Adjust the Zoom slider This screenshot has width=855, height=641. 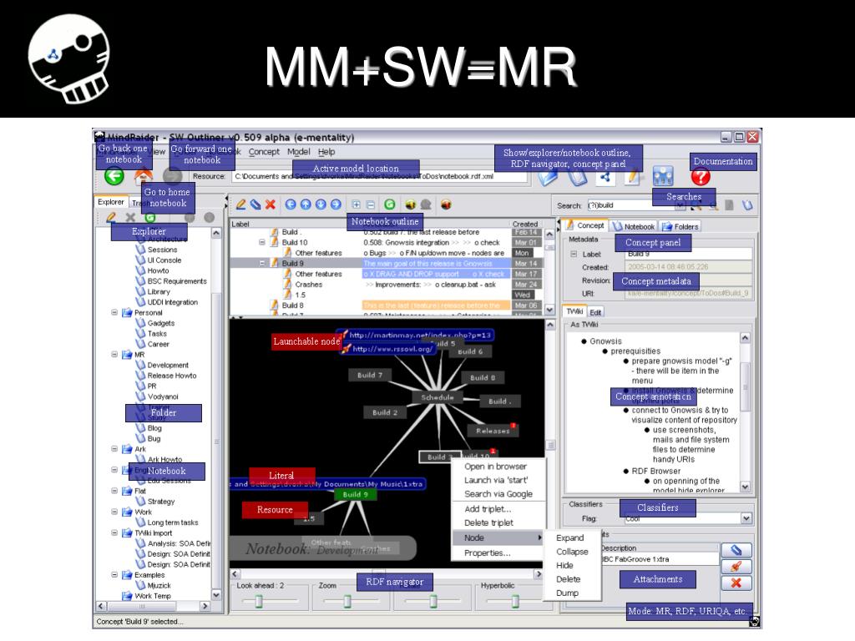tap(347, 601)
